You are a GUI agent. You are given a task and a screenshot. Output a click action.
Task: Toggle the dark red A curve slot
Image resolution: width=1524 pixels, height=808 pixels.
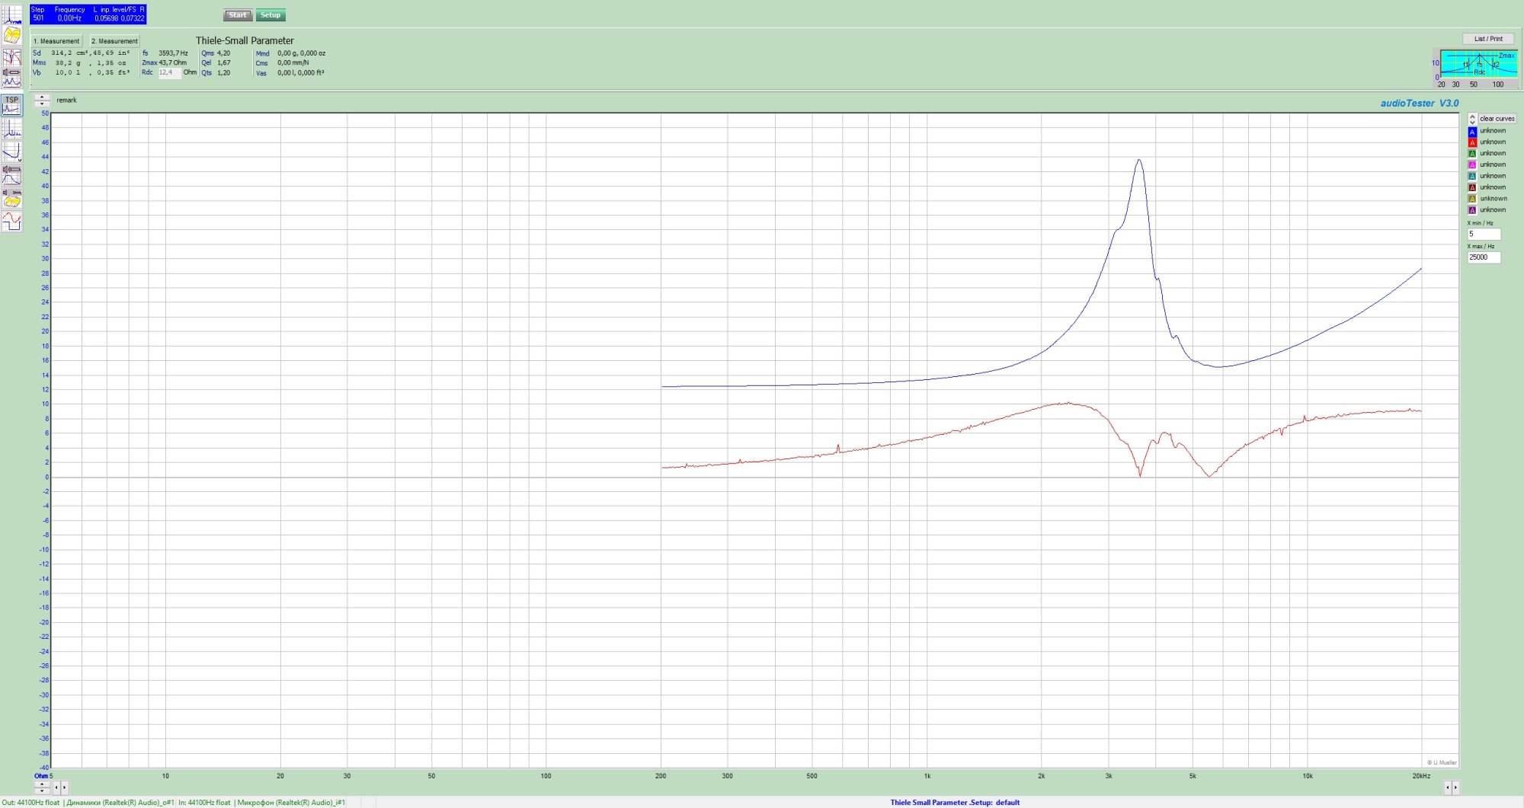pos(1472,187)
